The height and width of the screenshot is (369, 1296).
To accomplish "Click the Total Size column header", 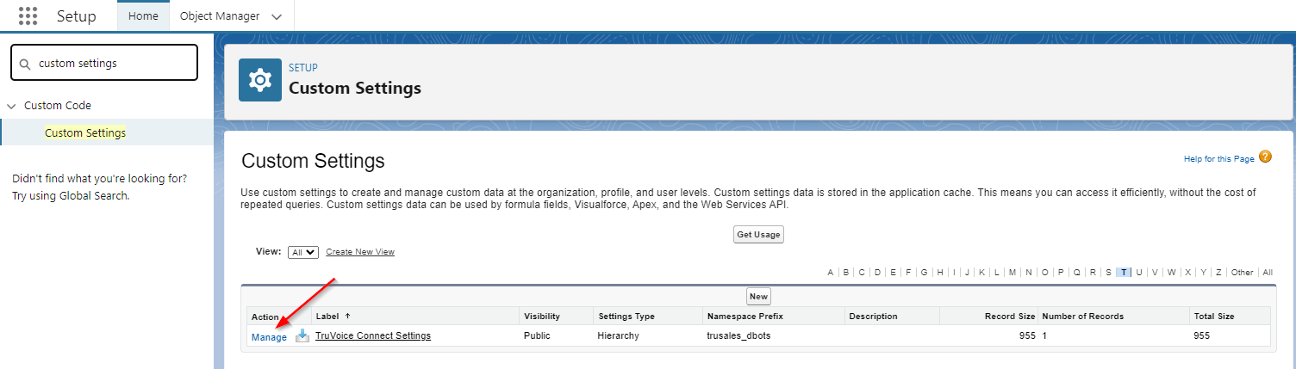I will pyautogui.click(x=1214, y=317).
